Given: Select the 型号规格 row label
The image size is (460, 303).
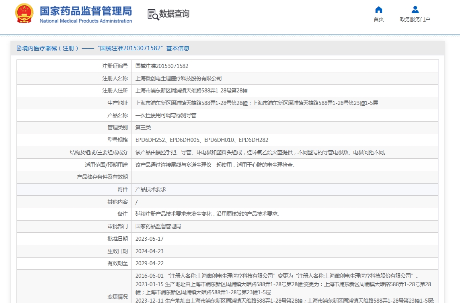Looking at the screenshot, I should (x=118, y=140).
